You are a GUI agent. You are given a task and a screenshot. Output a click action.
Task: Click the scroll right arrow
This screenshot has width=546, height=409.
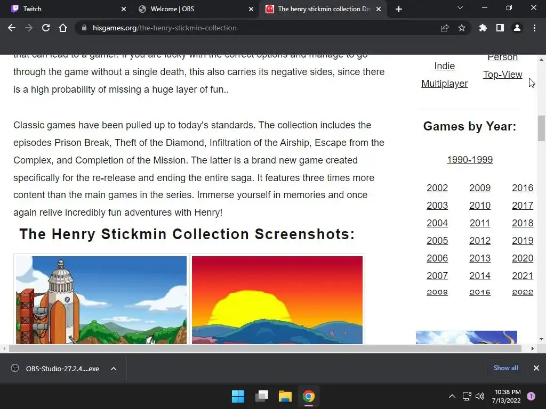point(533,348)
